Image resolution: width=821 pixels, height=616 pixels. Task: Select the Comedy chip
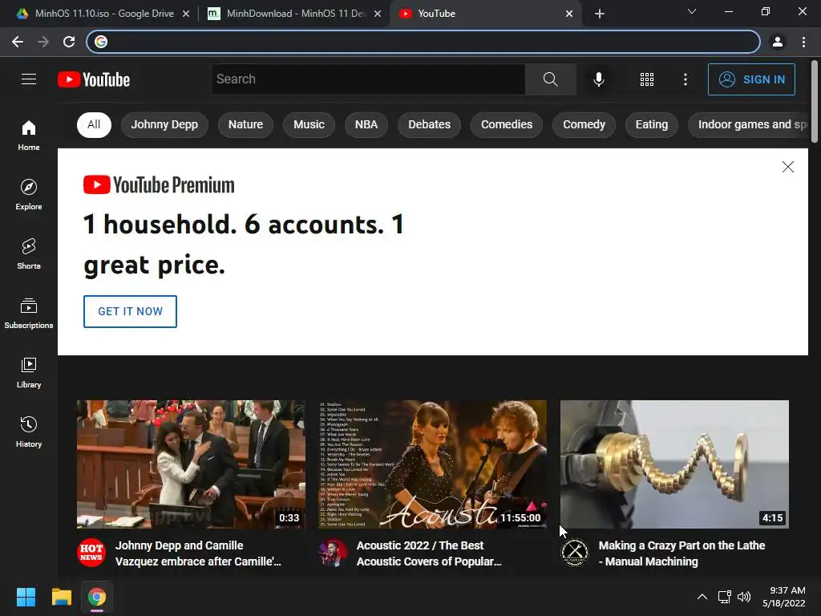point(584,124)
